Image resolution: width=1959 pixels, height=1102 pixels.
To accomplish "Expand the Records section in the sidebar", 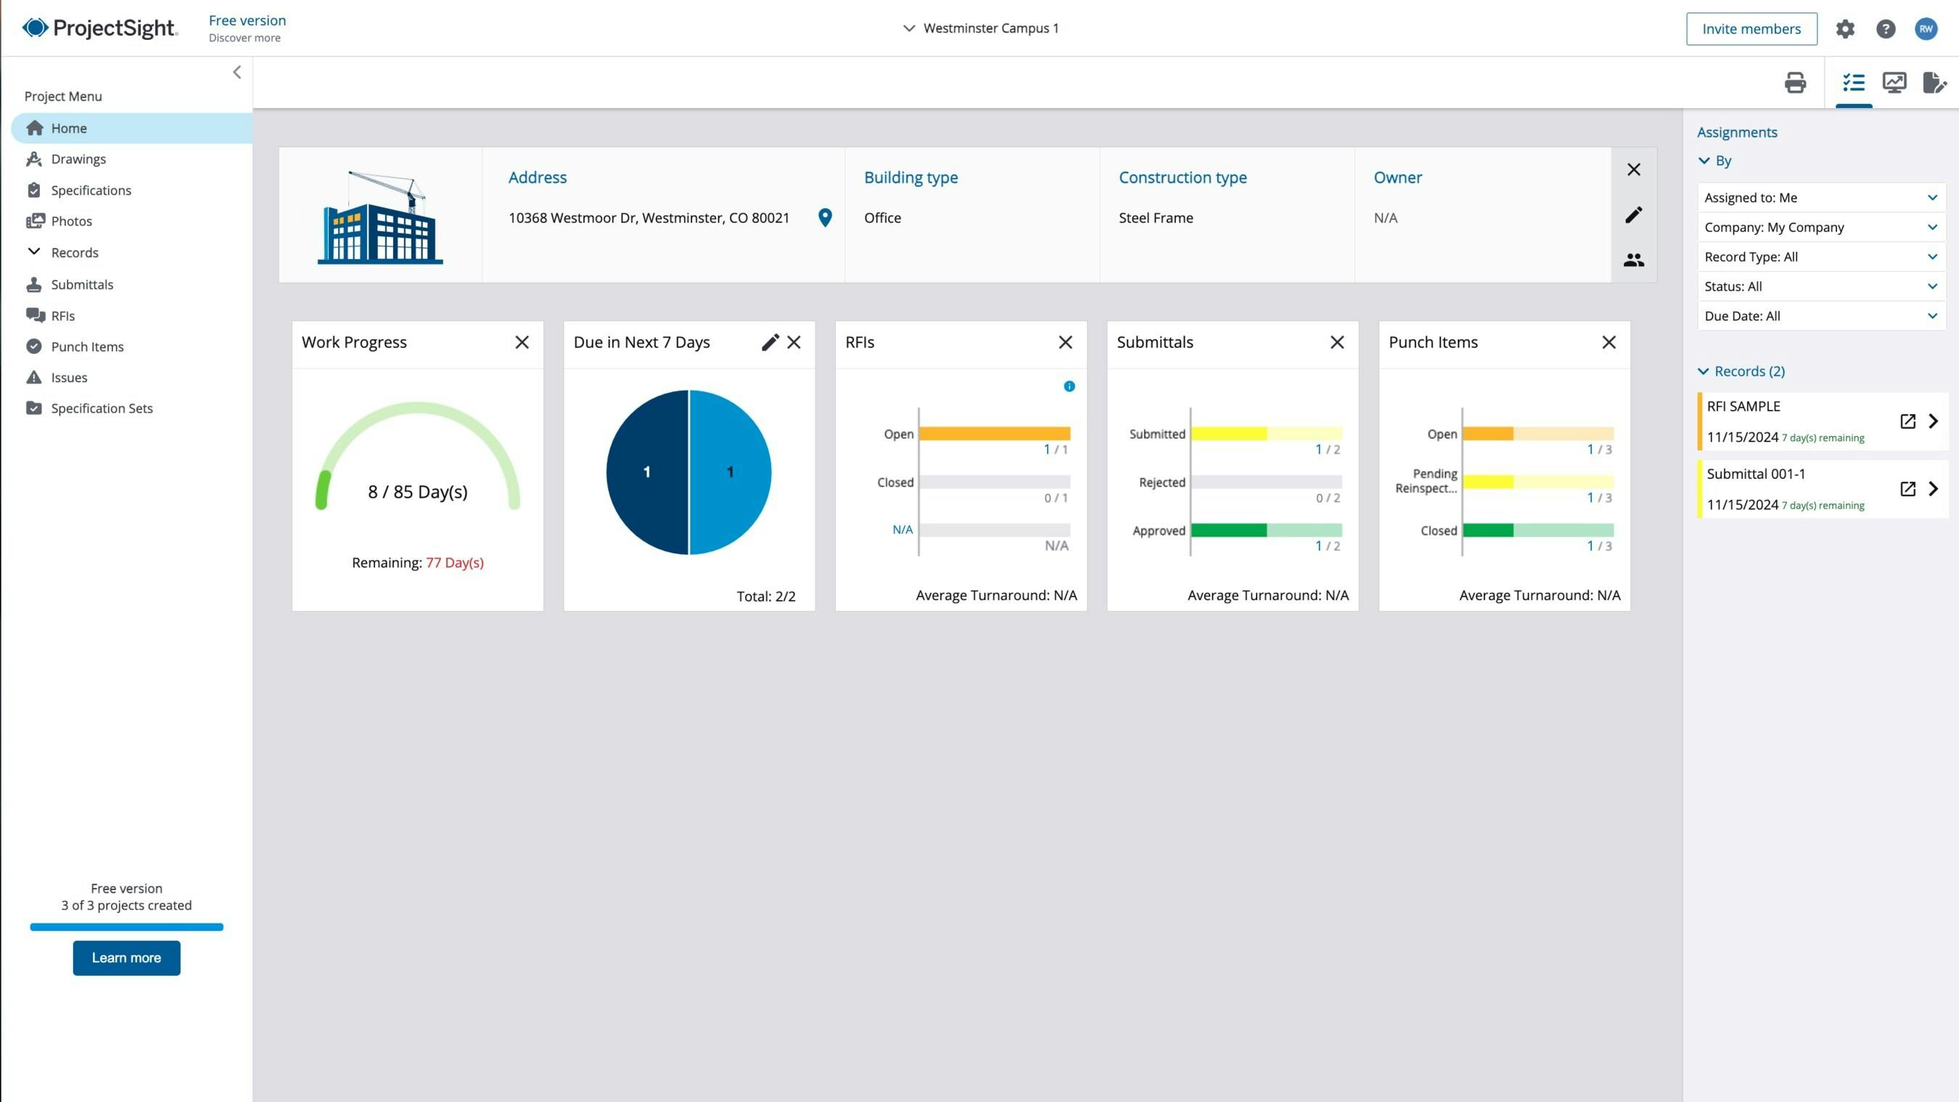I will (74, 252).
